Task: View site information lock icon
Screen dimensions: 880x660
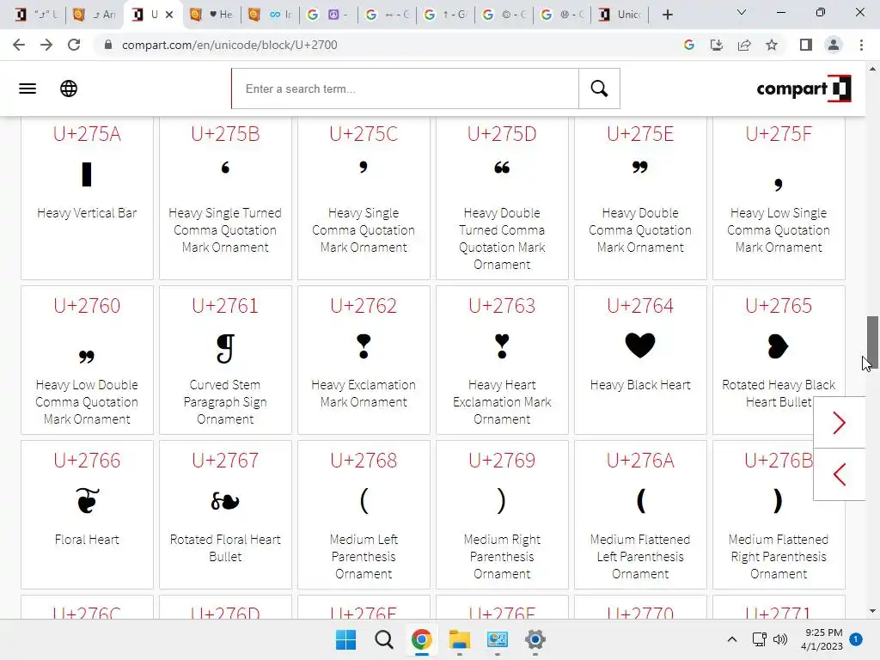Action: (x=108, y=45)
